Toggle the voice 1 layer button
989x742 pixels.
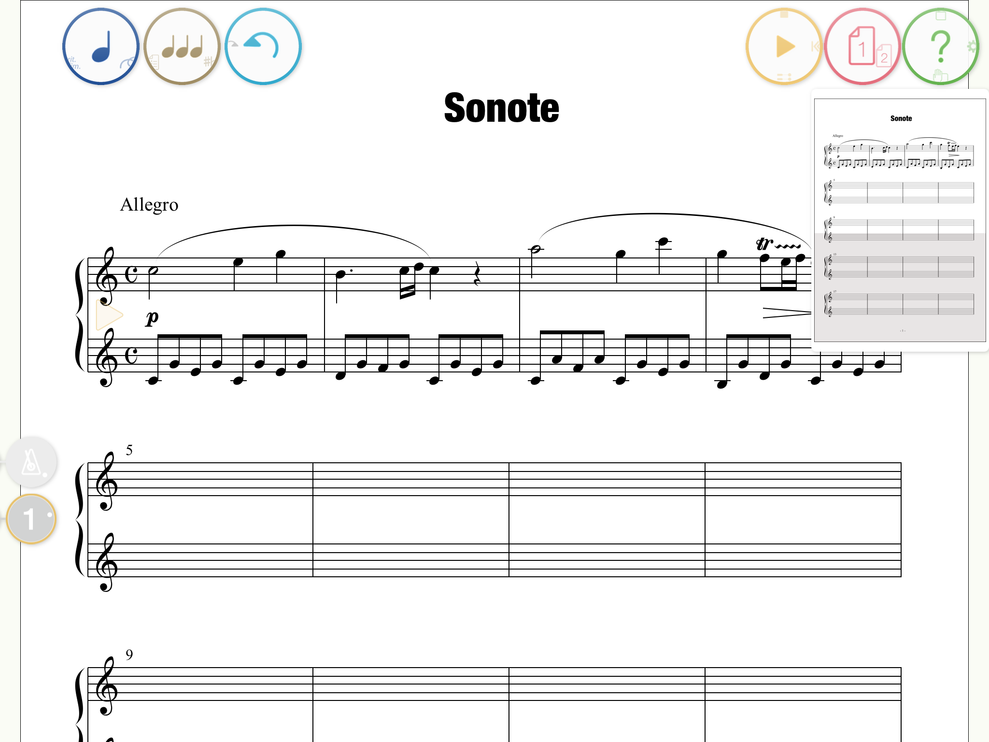coord(31,519)
